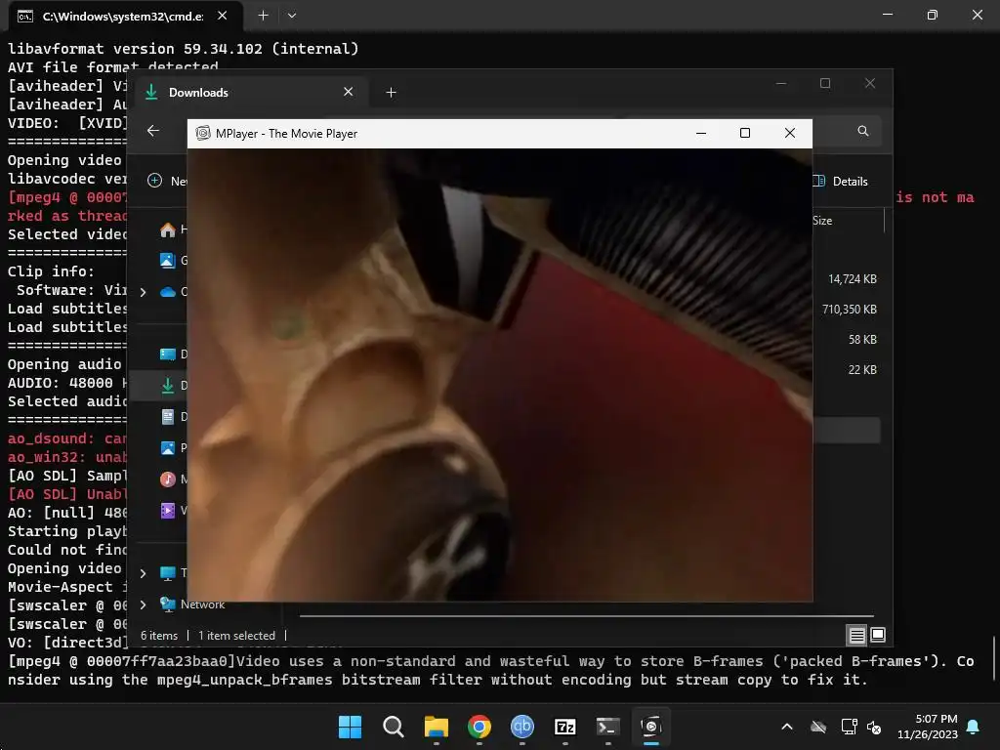Click the 710,350 KB file size entry
Screen dimensions: 1000x750
(x=850, y=310)
